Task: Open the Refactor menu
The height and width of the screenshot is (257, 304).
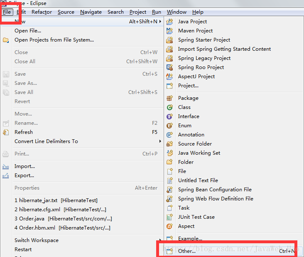Action: coord(42,12)
